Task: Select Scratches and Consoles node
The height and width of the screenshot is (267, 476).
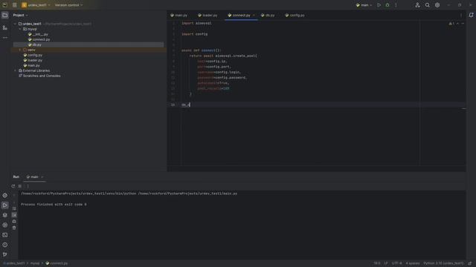Action: 42,76
